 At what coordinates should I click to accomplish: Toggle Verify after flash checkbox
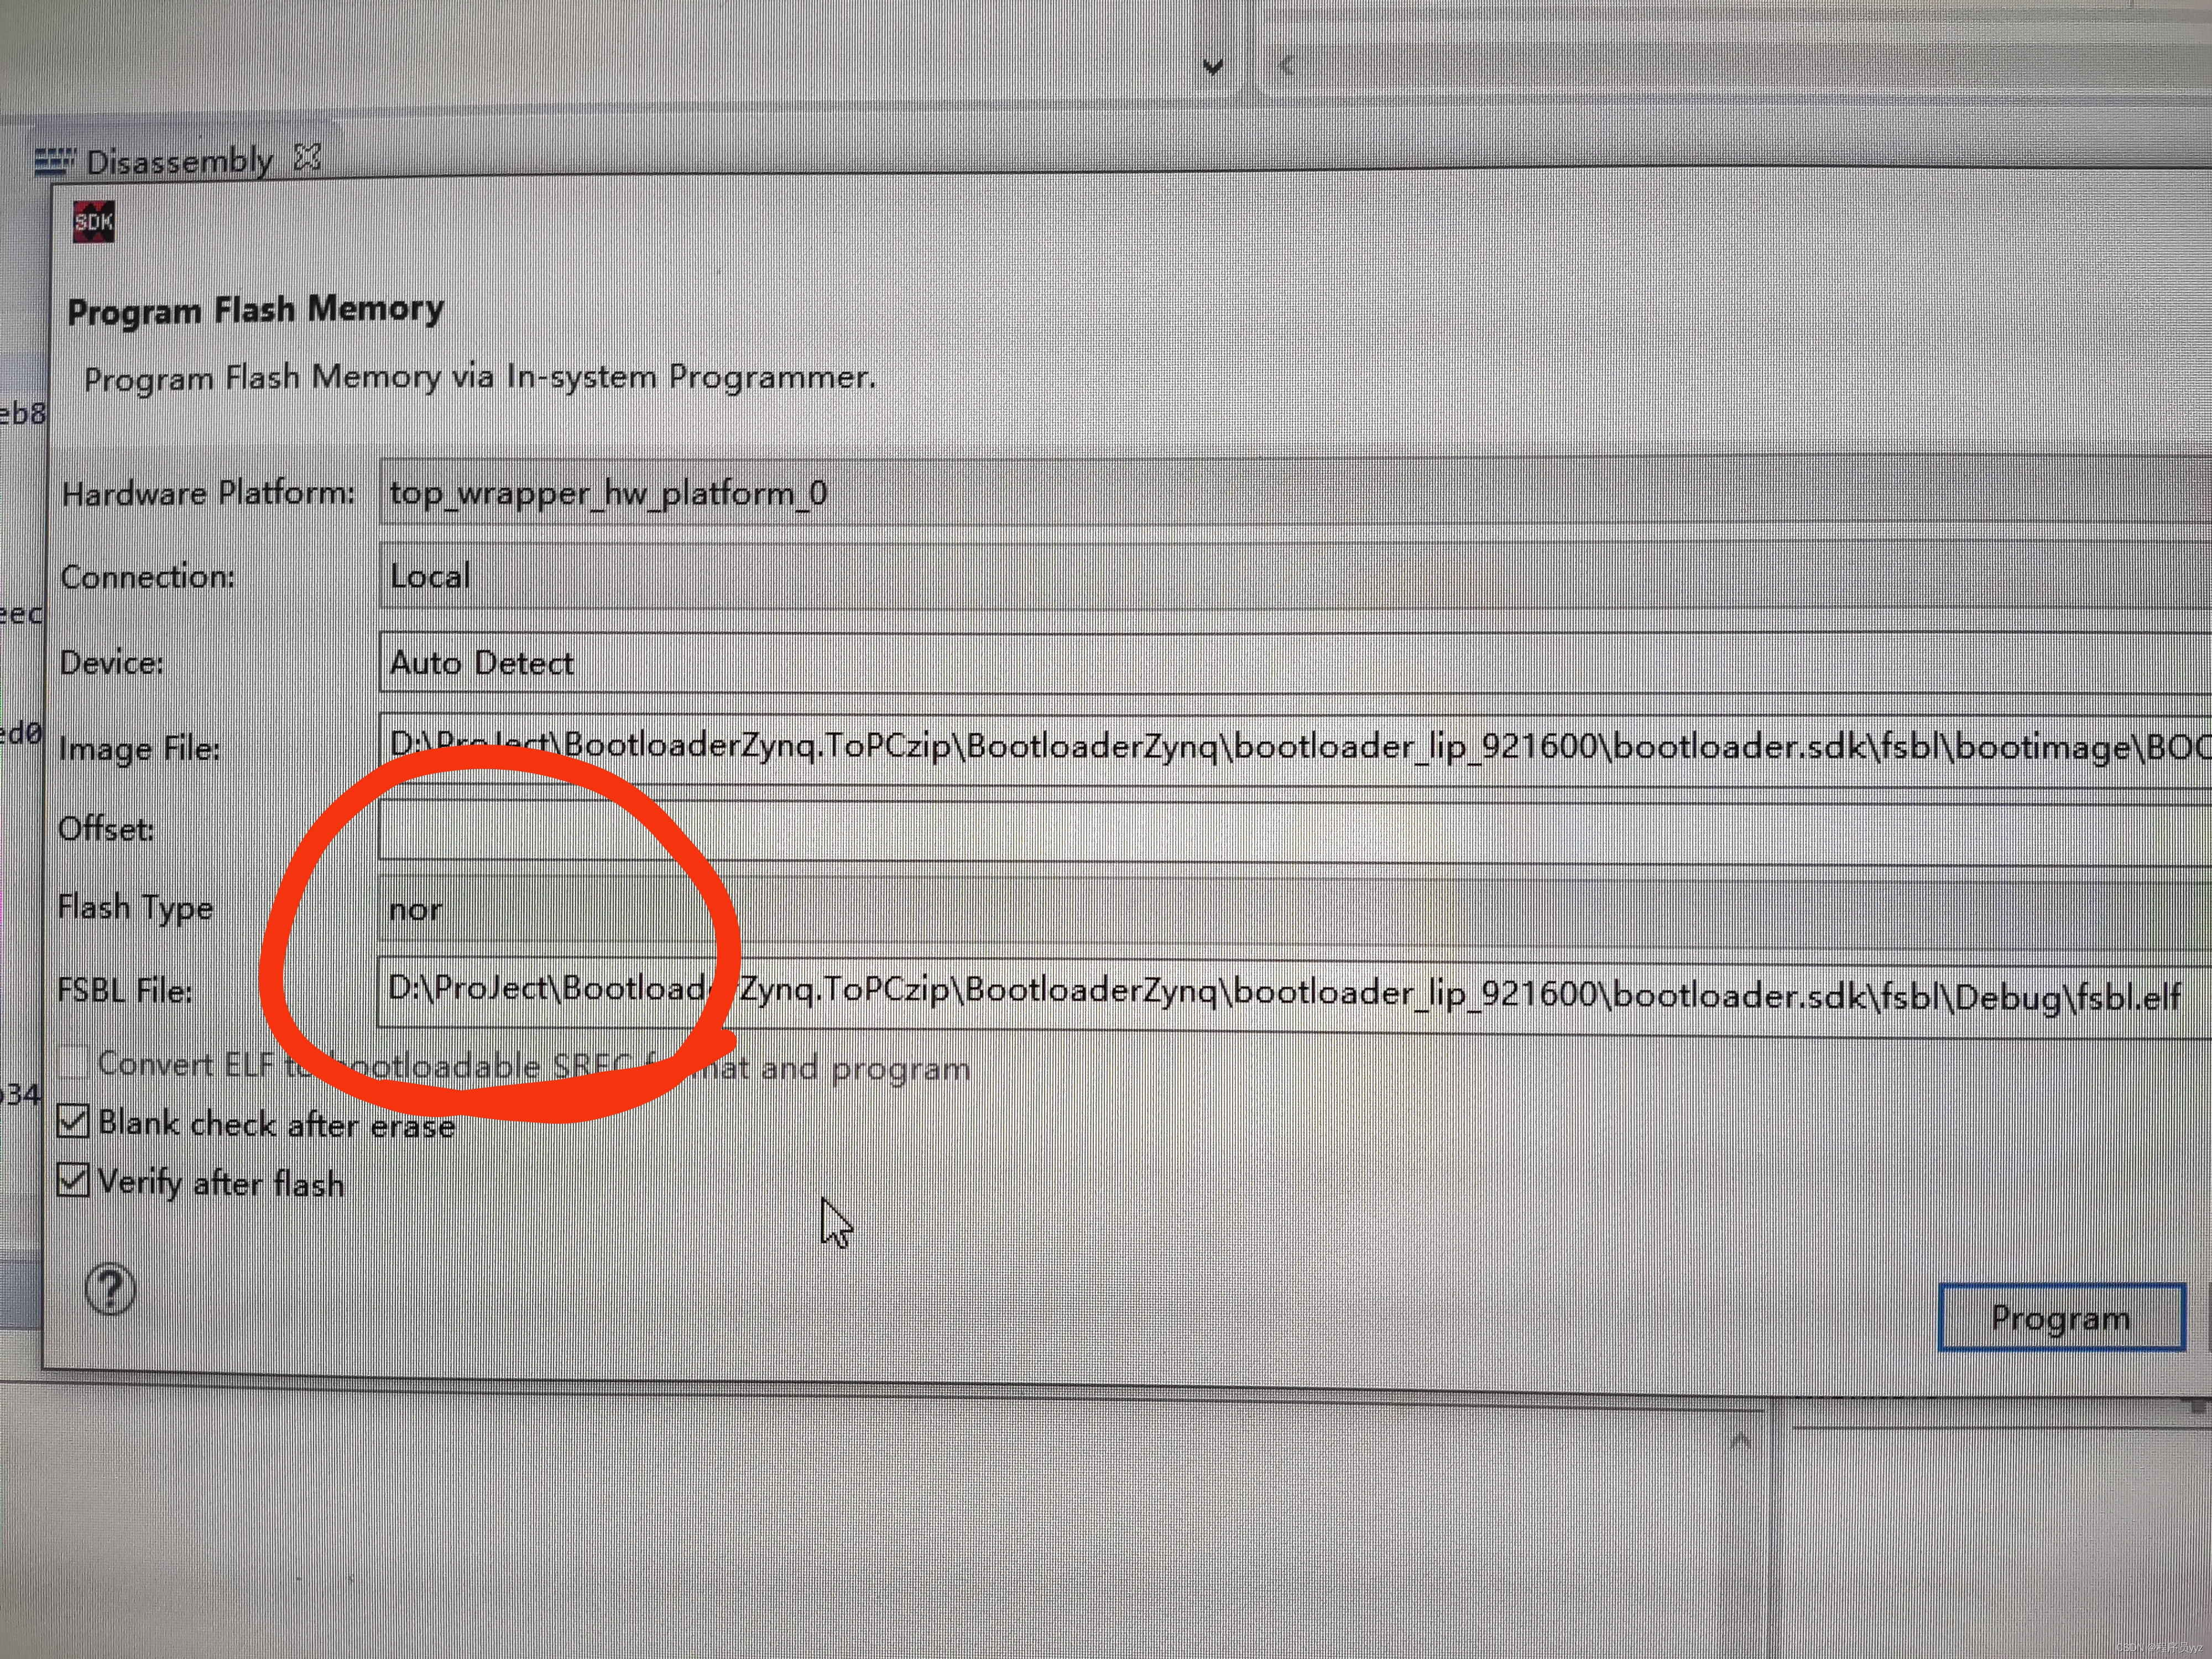point(74,1180)
